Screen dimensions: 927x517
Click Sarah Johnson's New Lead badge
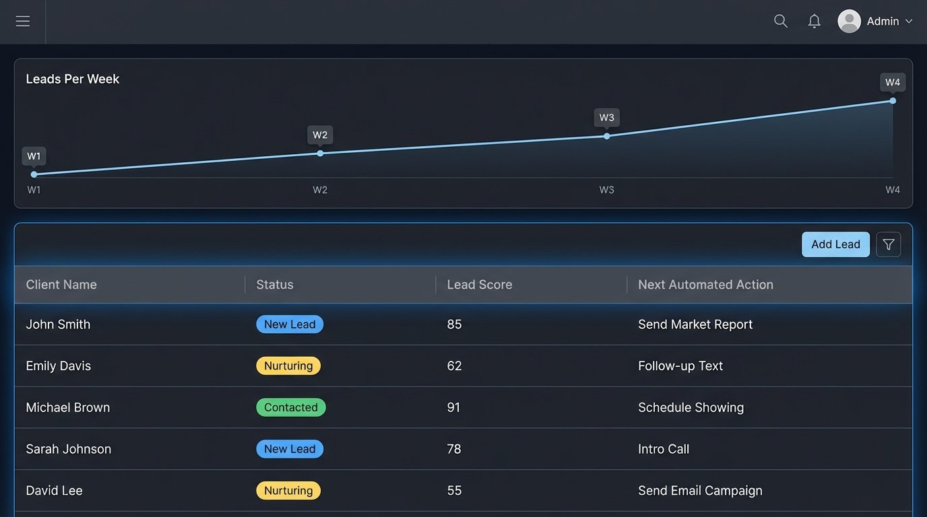click(x=290, y=449)
